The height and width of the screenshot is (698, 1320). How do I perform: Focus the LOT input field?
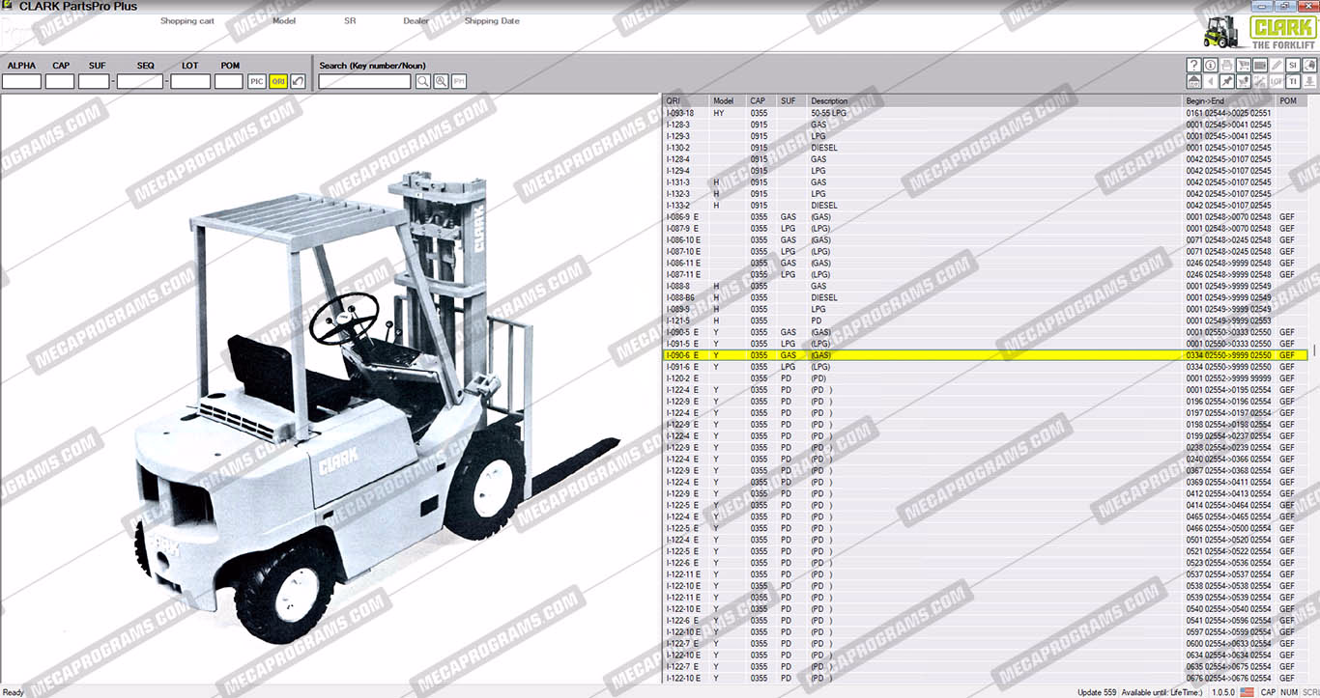tap(190, 82)
